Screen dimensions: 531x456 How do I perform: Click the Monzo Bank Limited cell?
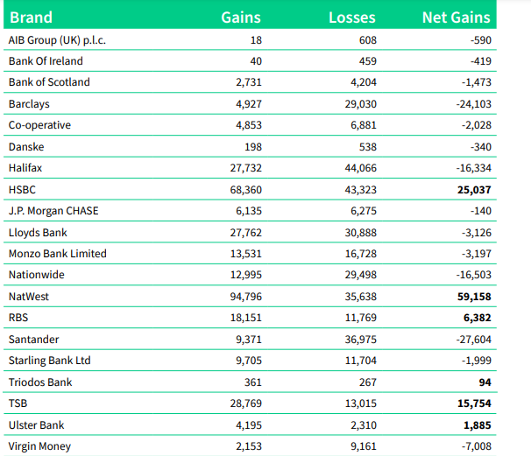point(57,254)
